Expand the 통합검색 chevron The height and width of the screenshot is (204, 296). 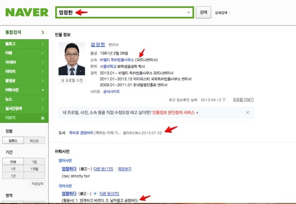point(43,32)
